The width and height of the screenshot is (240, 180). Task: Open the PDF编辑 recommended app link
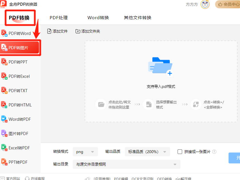[x=121, y=179]
